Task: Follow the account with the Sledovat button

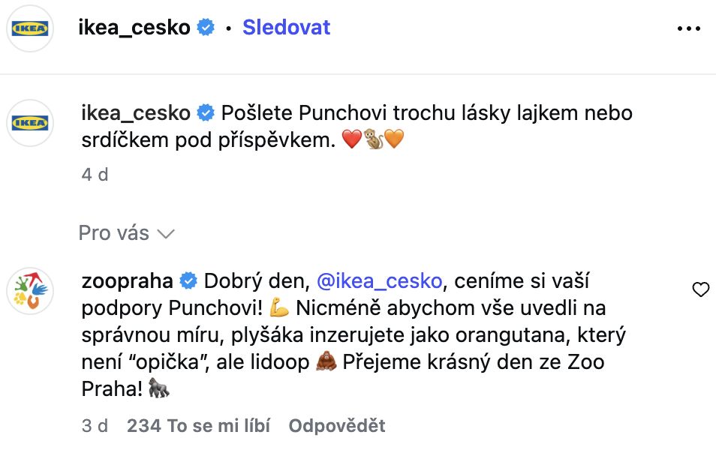Action: coord(286,28)
